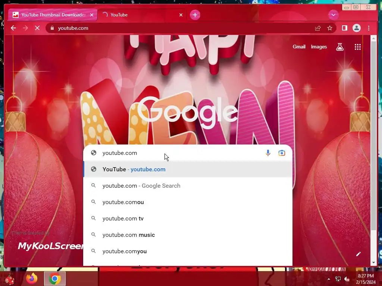Share this page icon in address bar
The width and height of the screenshot is (382, 286).
(x=318, y=28)
